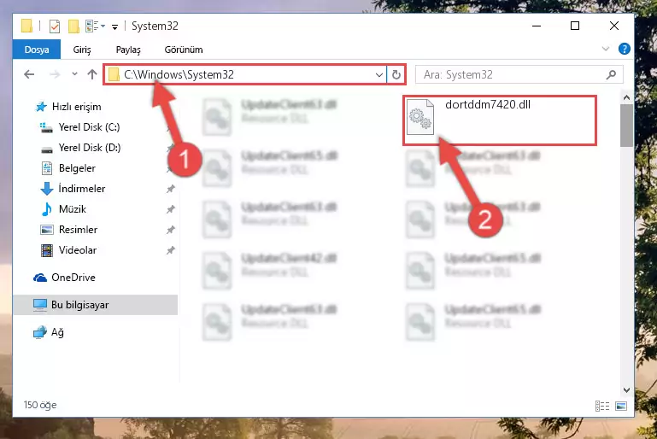Click the pin icon next to Resimler

coord(171,230)
